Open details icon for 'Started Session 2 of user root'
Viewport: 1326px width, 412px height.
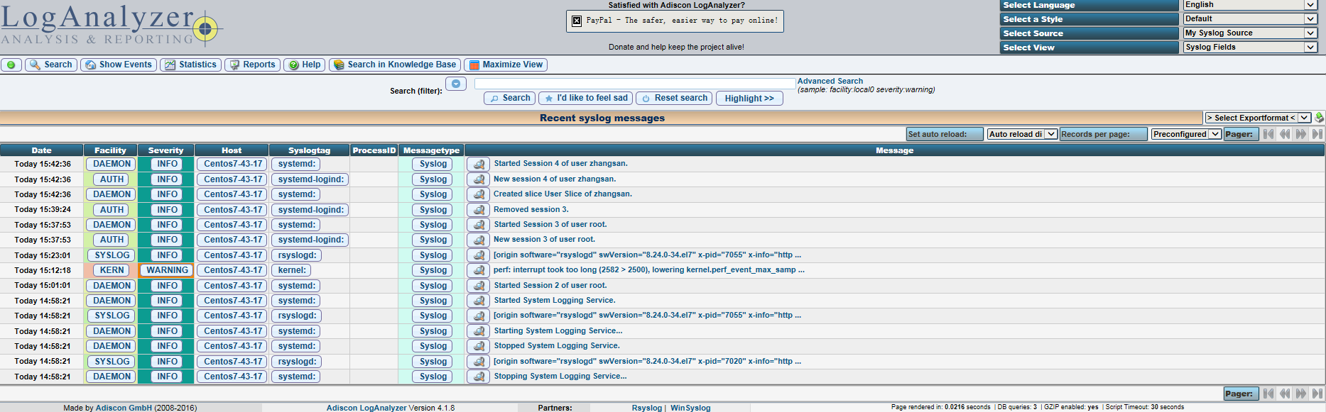coord(479,286)
